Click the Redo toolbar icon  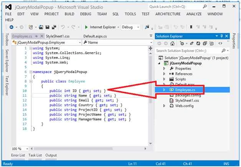[73, 27]
